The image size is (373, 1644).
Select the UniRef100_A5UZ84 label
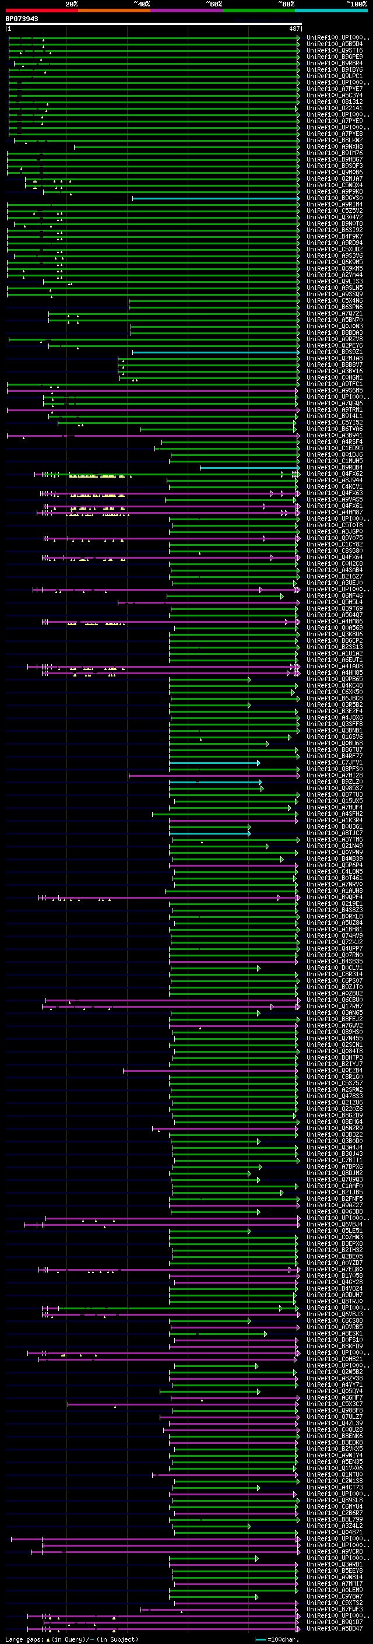pos(335,922)
